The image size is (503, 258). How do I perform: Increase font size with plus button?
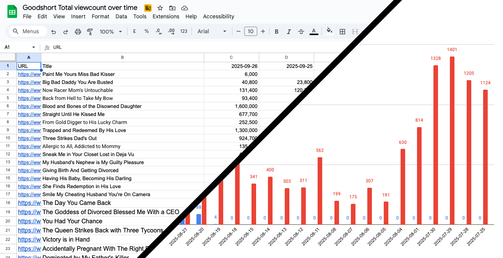click(263, 32)
